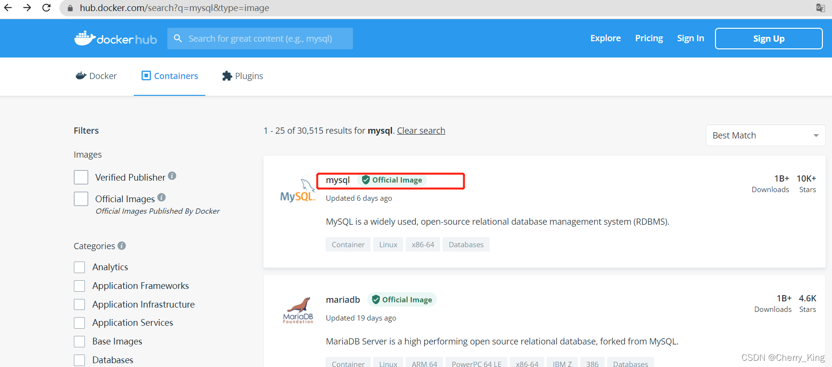Tick the Analytics category checkbox
This screenshot has height=367, width=832.
[x=80, y=267]
